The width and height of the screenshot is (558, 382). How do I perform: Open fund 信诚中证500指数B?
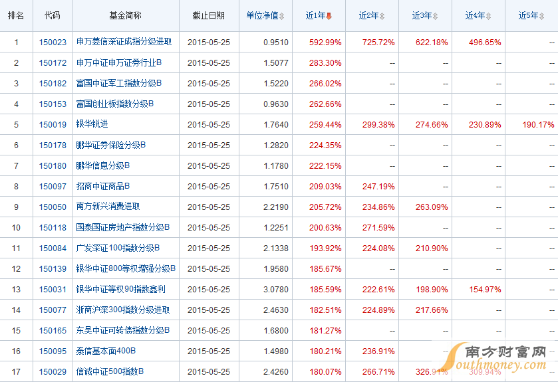110,371
